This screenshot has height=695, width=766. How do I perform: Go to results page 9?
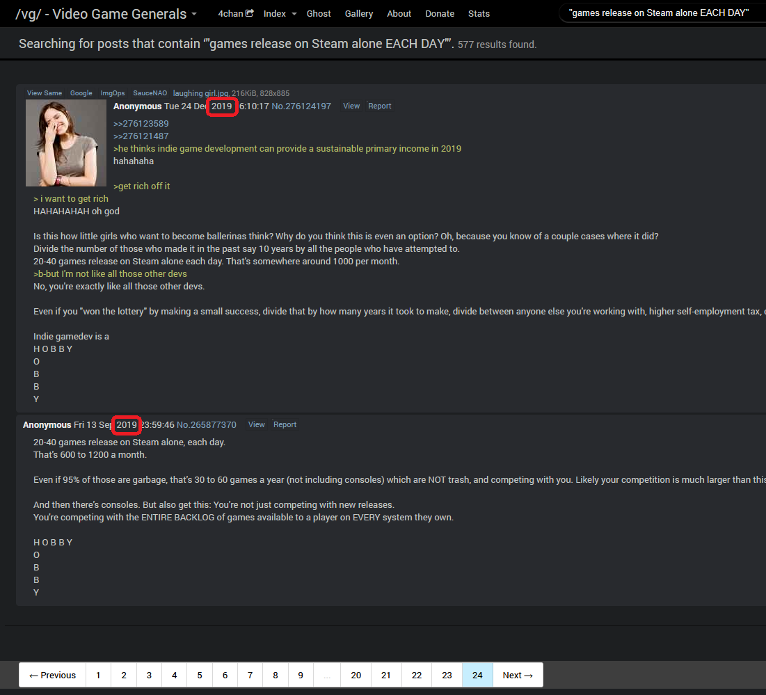[301, 675]
